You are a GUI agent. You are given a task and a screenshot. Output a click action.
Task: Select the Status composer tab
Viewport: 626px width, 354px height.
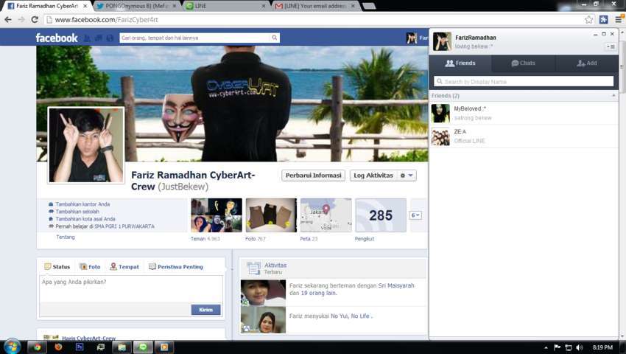pyautogui.click(x=57, y=267)
